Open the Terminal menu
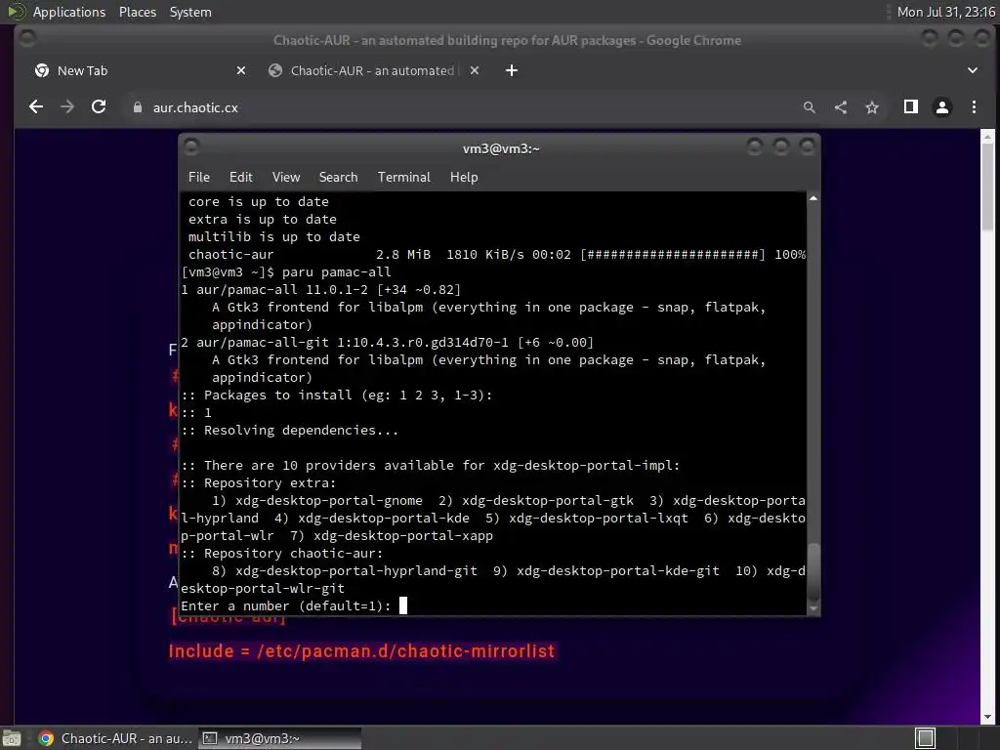1000x750 pixels. (x=403, y=178)
